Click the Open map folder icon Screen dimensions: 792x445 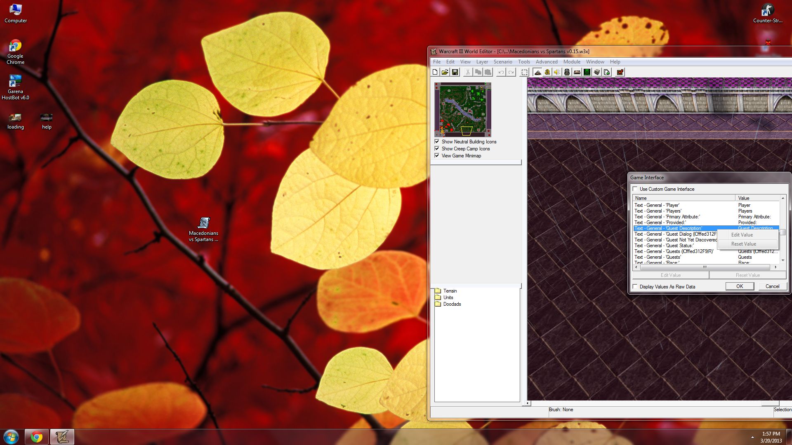445,72
